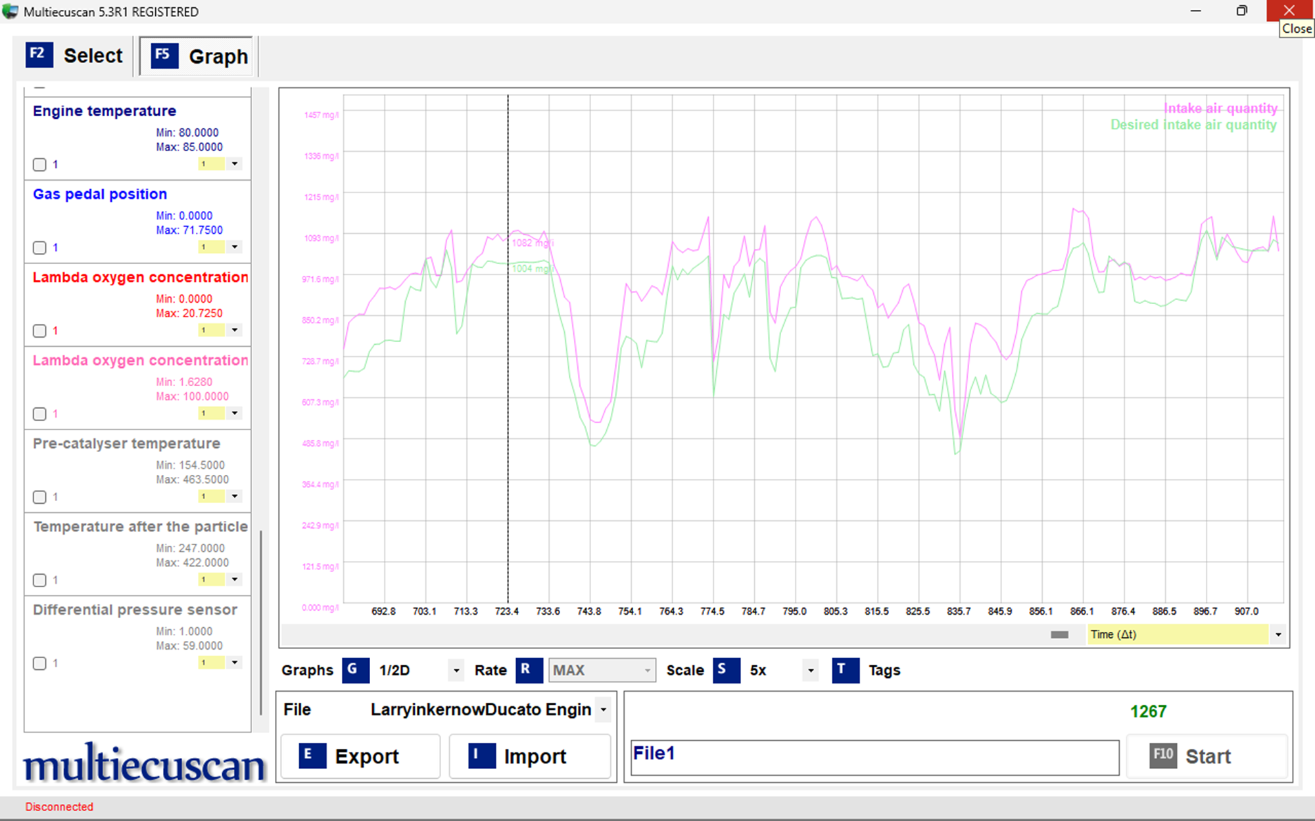Open the Engine temperature graph number dropdown

[234, 164]
